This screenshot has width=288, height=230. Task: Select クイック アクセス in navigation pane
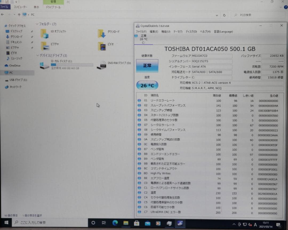(15, 26)
